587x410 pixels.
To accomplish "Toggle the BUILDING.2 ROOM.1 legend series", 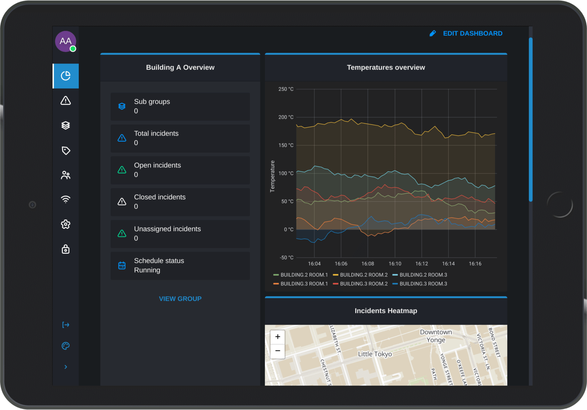I will 303,274.
